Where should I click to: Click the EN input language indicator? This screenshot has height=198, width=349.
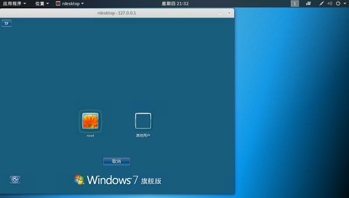point(7,23)
